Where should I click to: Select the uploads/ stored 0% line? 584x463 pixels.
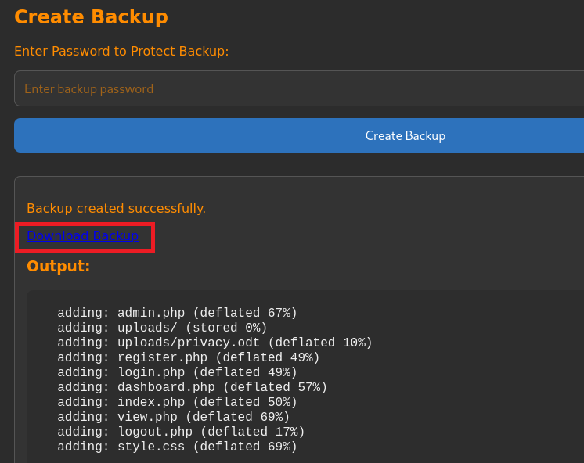coord(162,328)
